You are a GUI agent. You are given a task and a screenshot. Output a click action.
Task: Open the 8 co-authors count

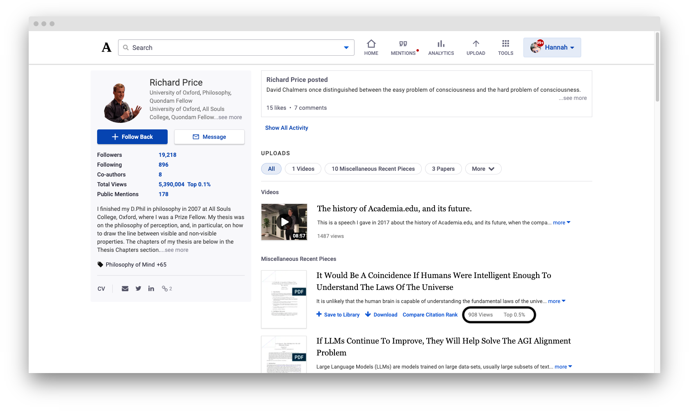[x=160, y=174]
